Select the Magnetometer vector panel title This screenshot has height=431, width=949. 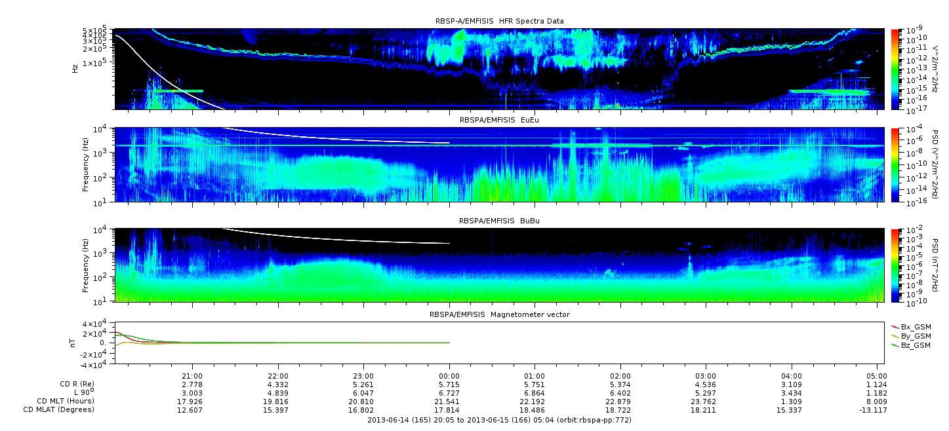499,315
